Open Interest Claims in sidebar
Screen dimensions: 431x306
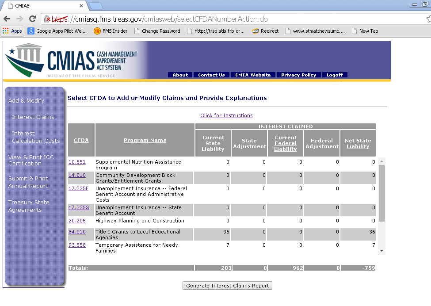point(33,117)
